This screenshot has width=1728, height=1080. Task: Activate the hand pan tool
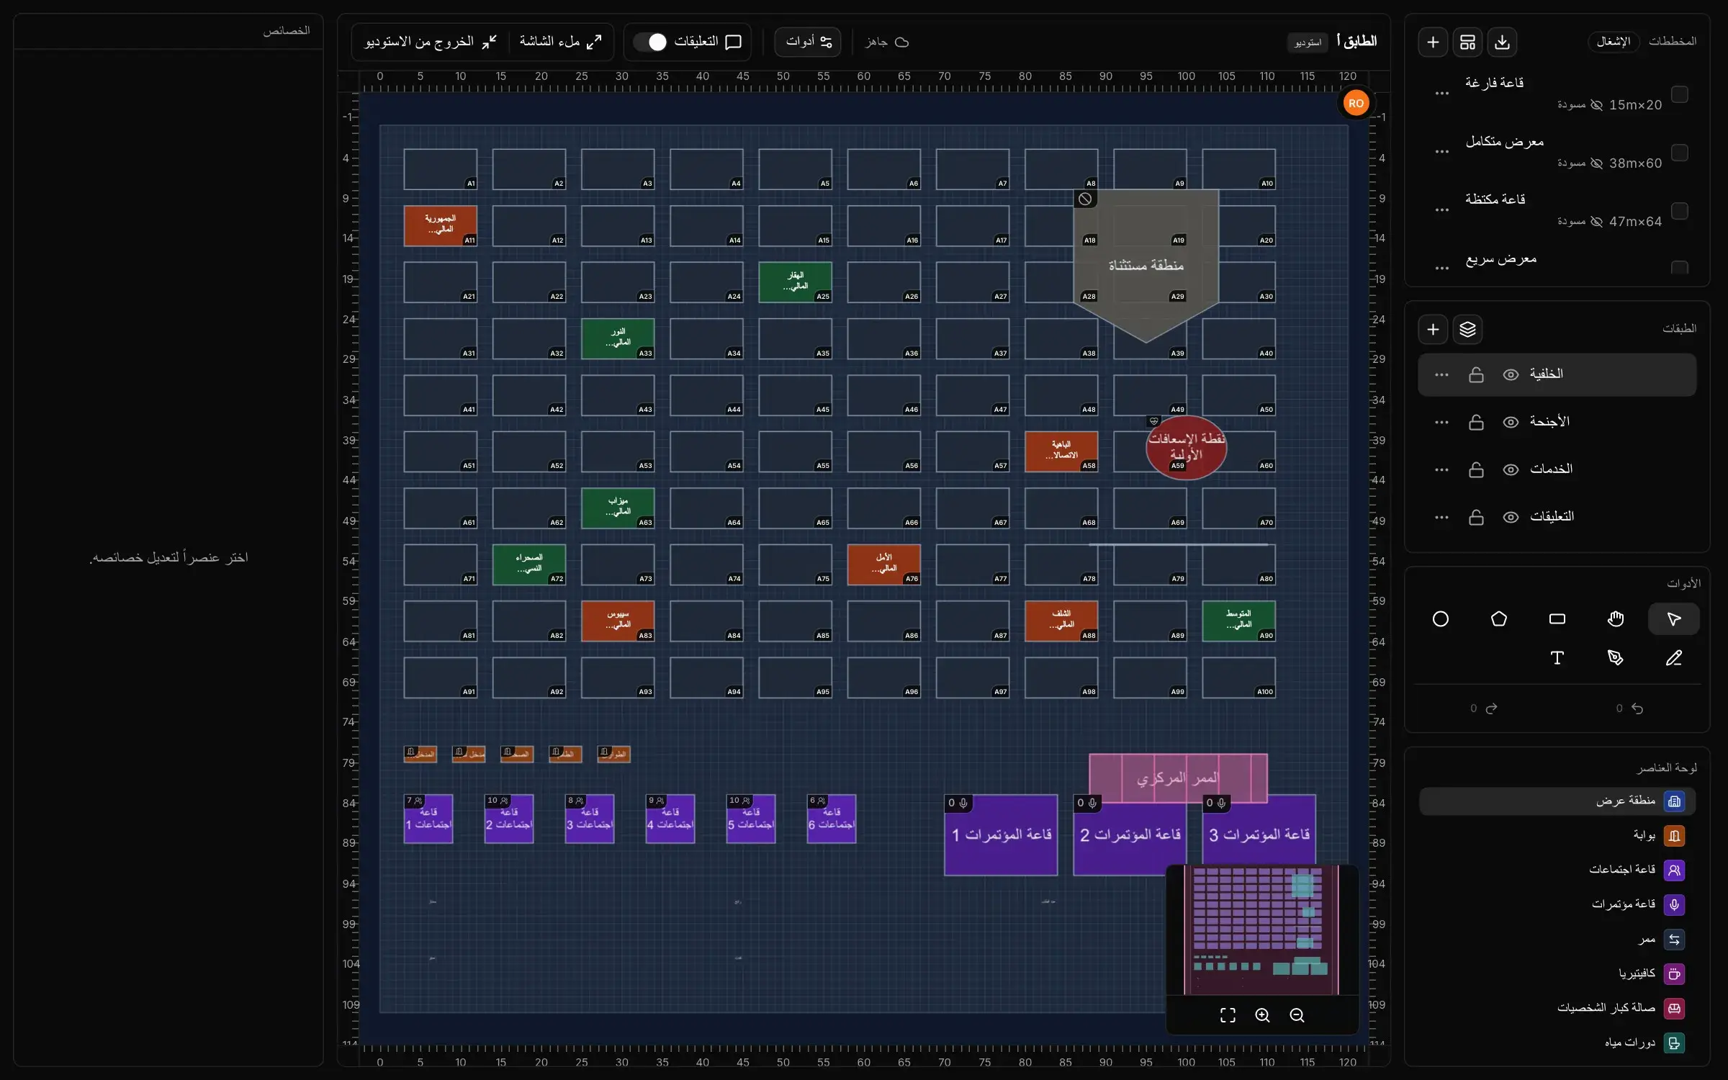tap(1616, 619)
